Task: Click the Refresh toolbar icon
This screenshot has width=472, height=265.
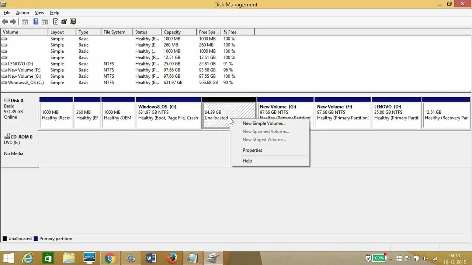Action: point(56,22)
